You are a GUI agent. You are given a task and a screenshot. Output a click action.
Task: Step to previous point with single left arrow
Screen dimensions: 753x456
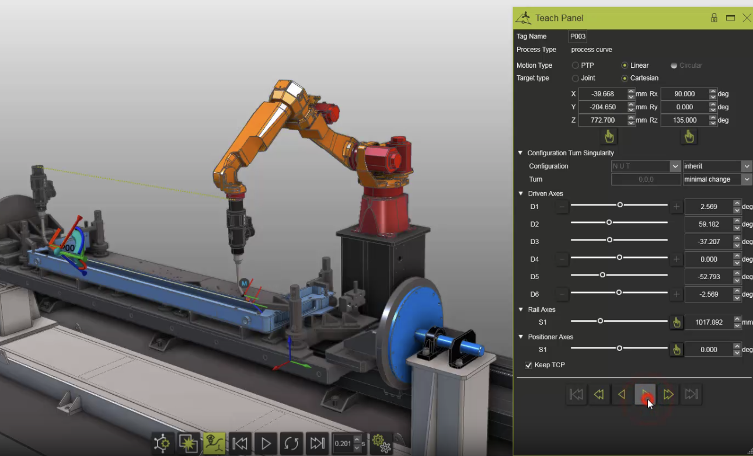(x=622, y=395)
